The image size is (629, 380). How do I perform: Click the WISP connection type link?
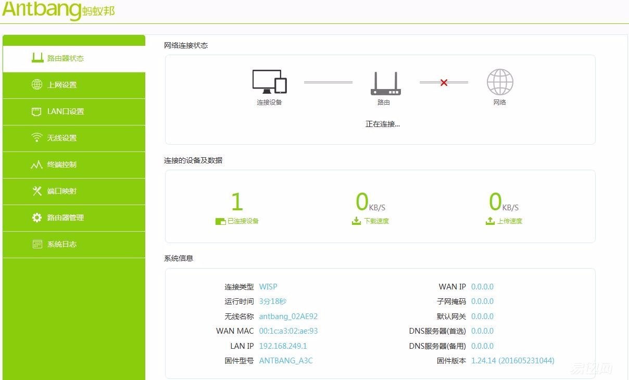(x=268, y=286)
